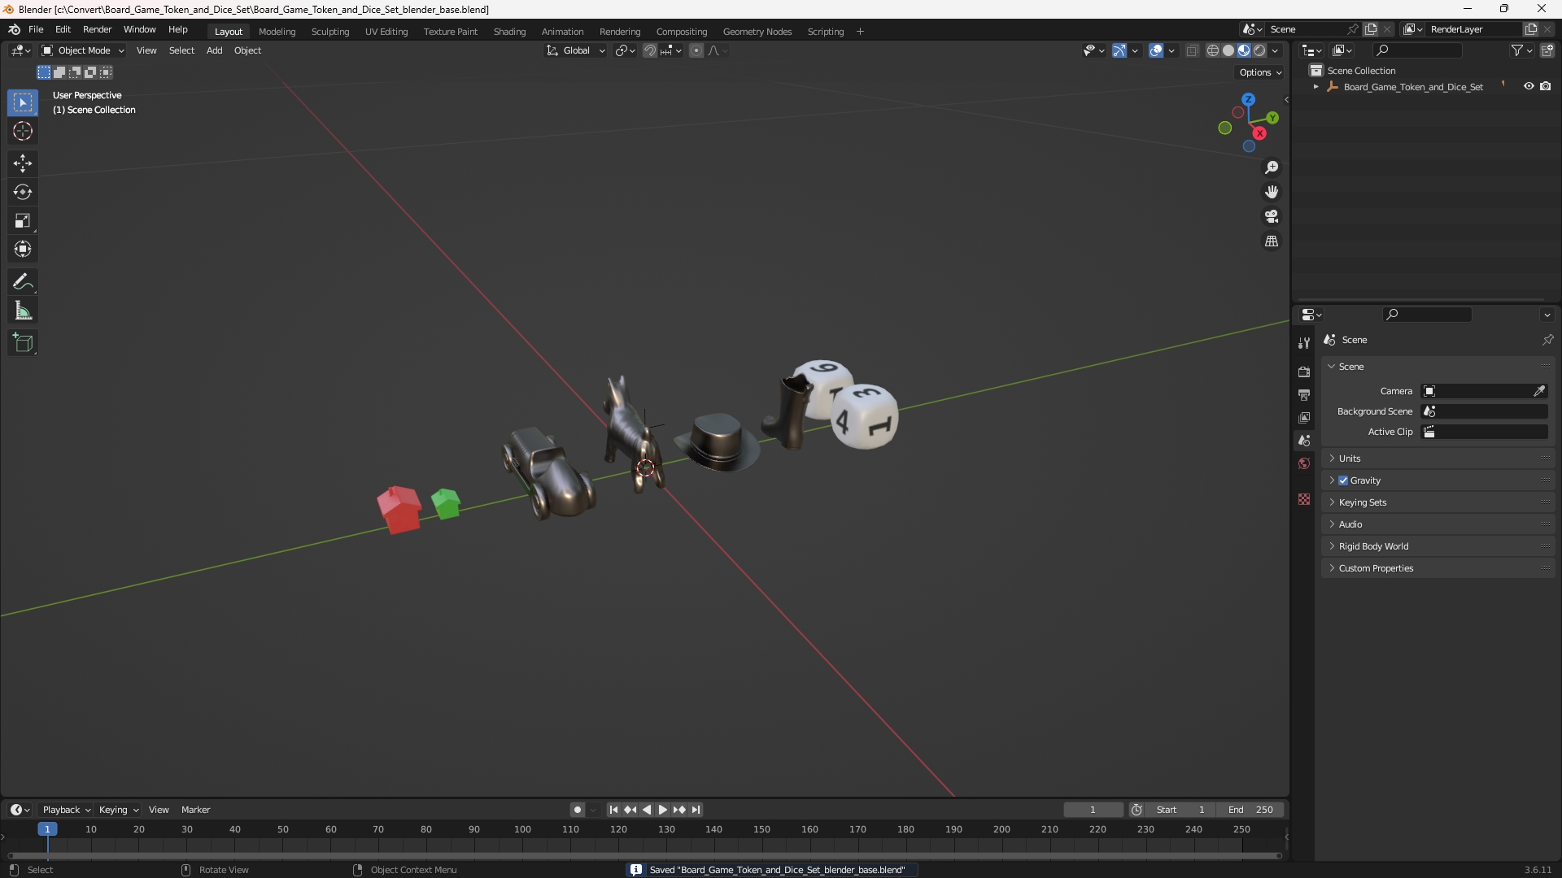Viewport: 1562px width, 878px height.
Task: Open the Output properties tab icon
Action: 1304,394
